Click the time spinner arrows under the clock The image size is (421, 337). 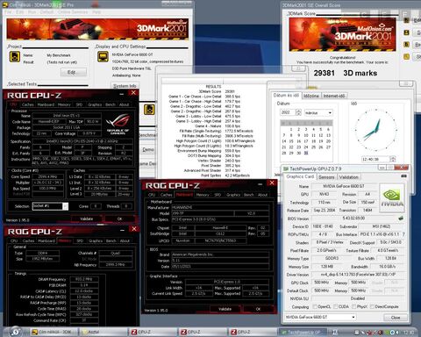(x=393, y=159)
